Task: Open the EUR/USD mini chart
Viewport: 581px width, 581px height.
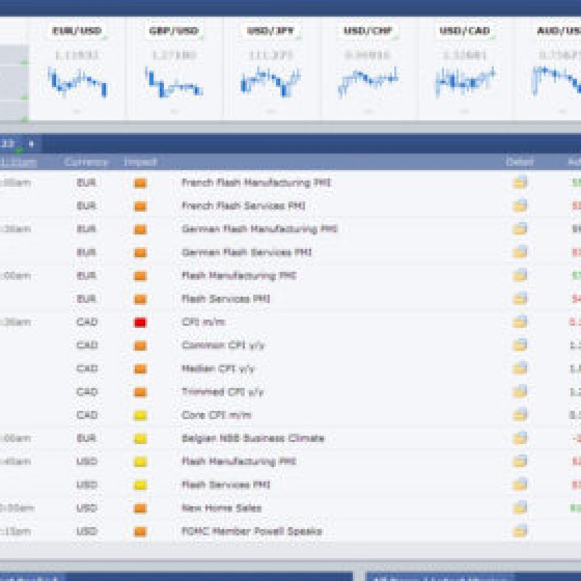Action: 77,82
